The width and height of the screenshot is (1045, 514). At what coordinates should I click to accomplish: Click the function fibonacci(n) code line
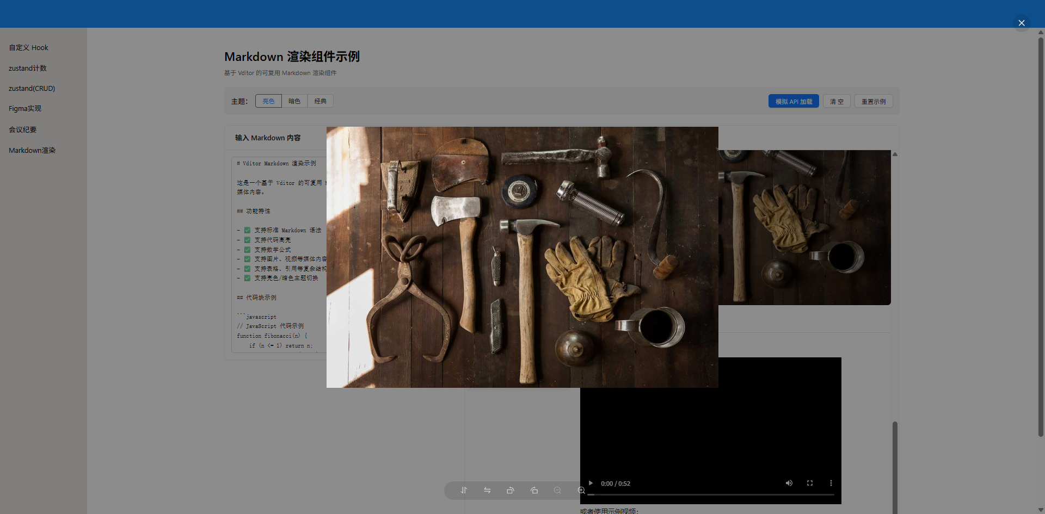click(272, 336)
